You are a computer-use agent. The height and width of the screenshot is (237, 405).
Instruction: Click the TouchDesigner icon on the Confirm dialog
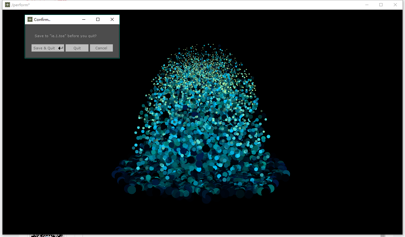[30, 19]
